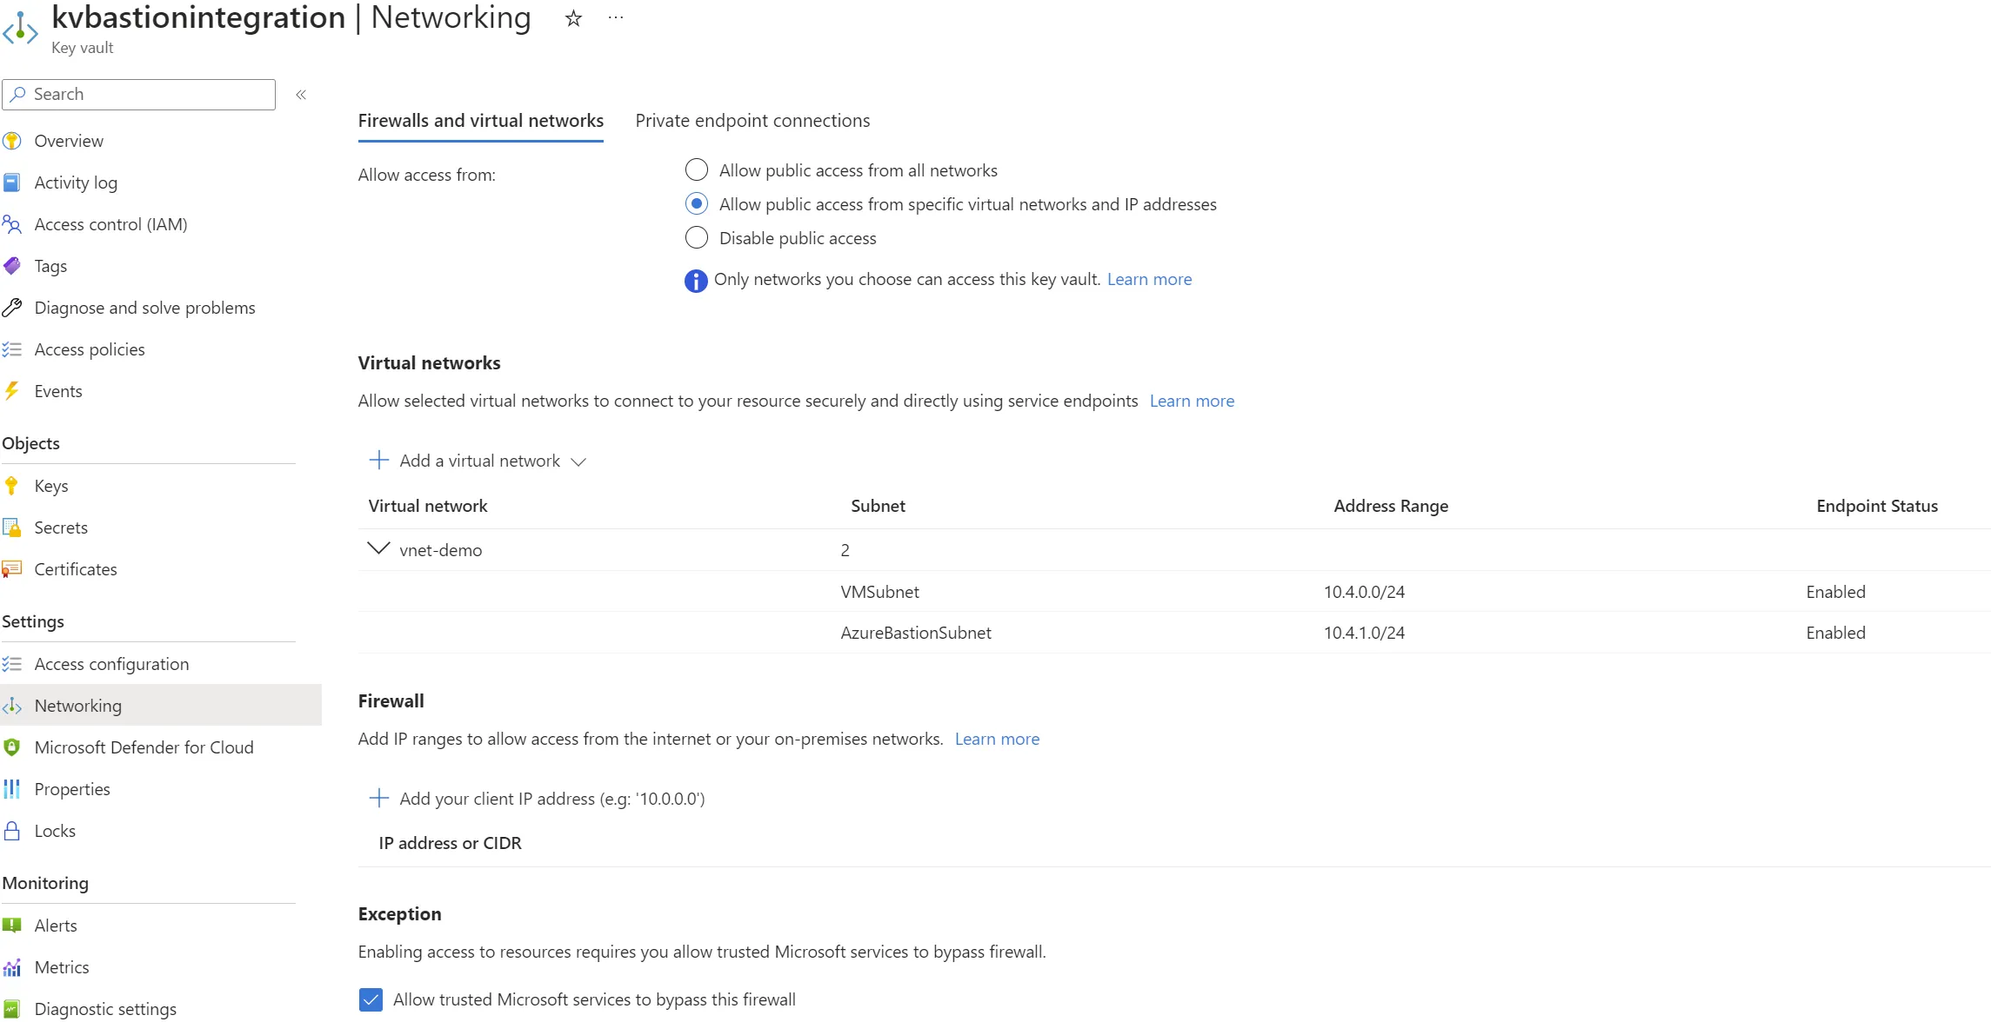Toggle Allow trusted Microsoft services bypass checkbox
Screen dimensions: 1991x1022
371,999
